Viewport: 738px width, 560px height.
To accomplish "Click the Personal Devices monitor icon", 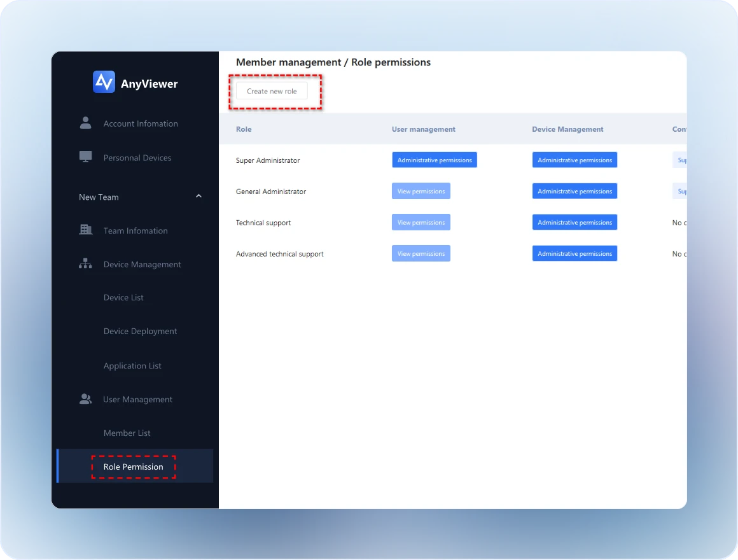I will 85,157.
